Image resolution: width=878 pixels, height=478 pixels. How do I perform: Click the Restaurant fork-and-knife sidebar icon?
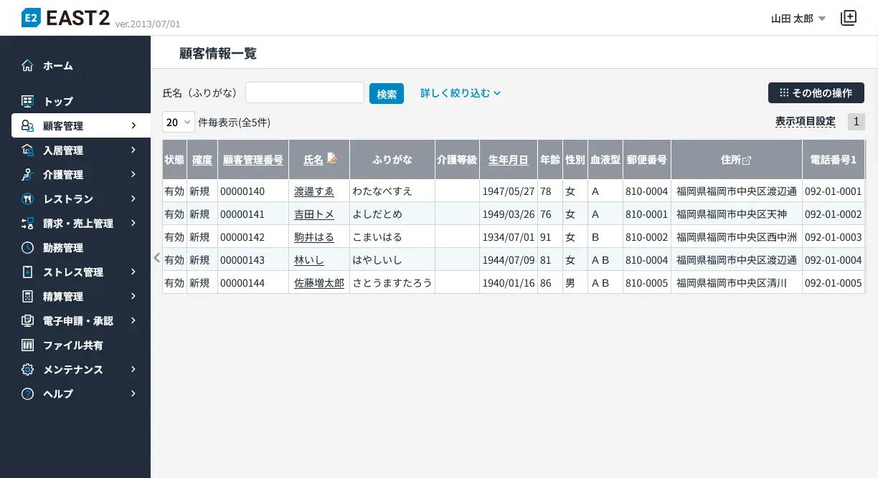pos(27,199)
